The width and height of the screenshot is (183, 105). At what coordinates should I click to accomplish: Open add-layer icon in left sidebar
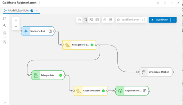click(x=5, y=19)
